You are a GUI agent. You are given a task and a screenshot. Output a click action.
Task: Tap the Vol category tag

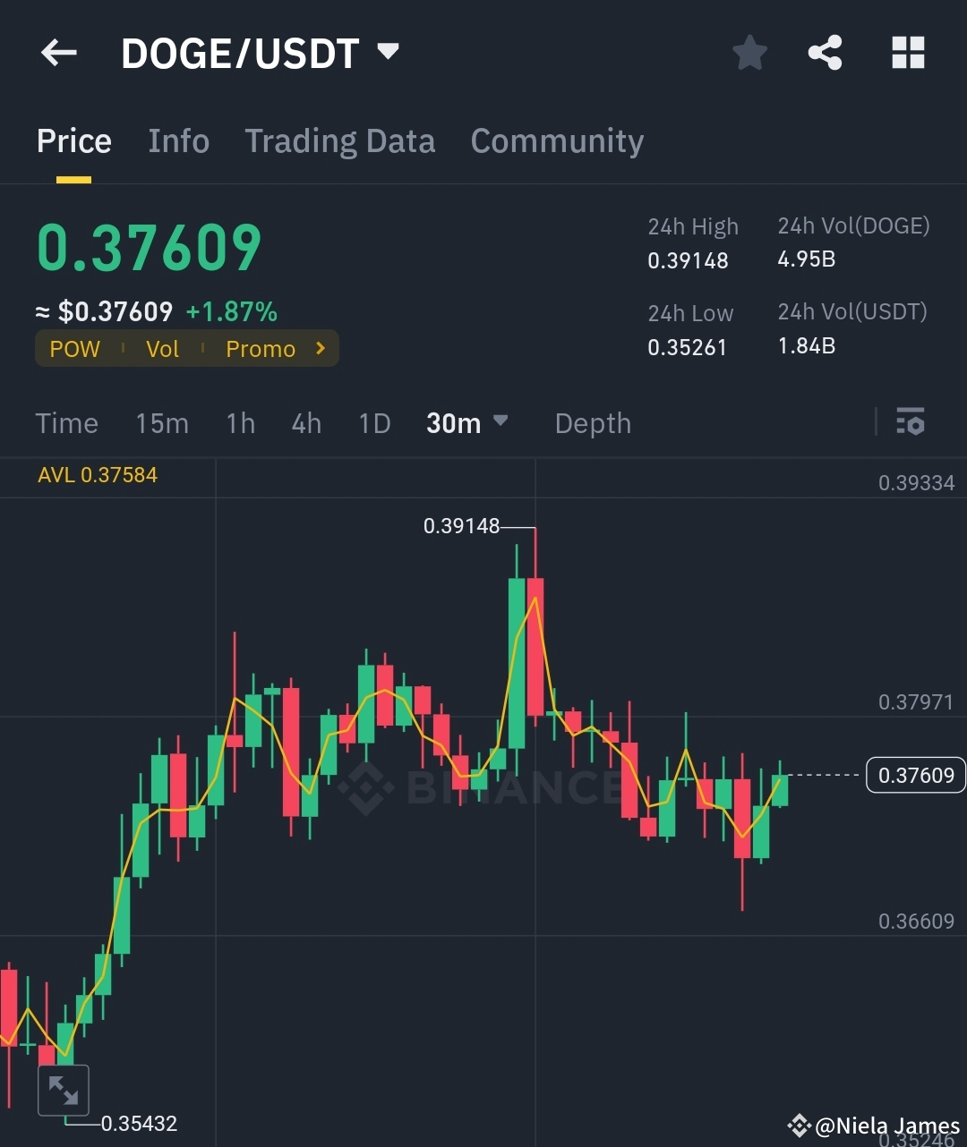coord(162,349)
